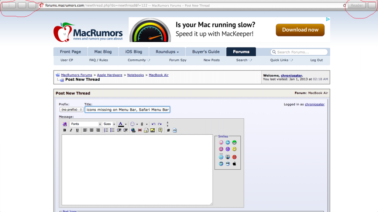Insert the confused ??? smilie
The image size is (378, 212).
(x=221, y=156)
